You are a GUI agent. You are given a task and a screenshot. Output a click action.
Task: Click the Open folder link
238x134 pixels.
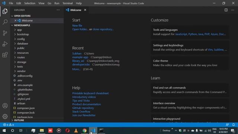click(80, 29)
